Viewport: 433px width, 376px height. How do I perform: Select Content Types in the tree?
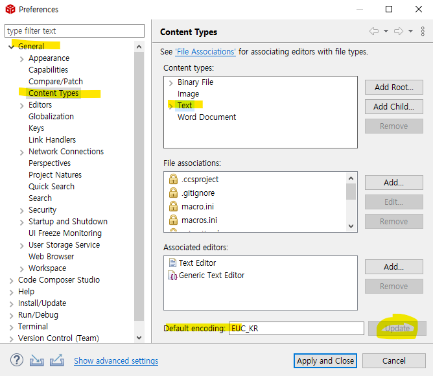click(54, 93)
